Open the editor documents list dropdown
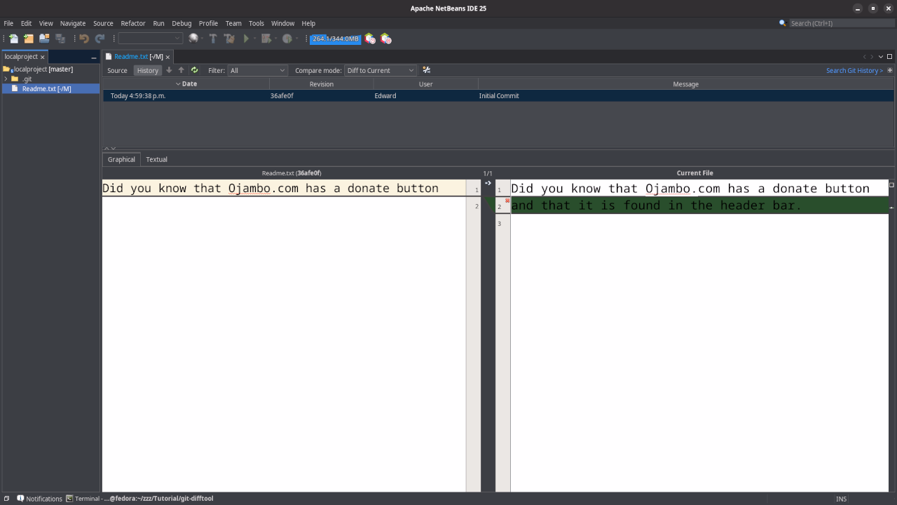Screen dimensions: 897x505 881,57
